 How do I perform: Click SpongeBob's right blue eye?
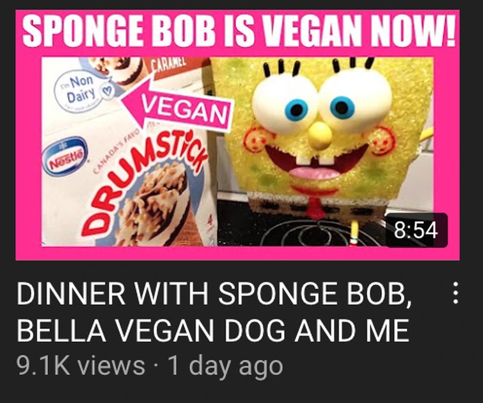342,107
